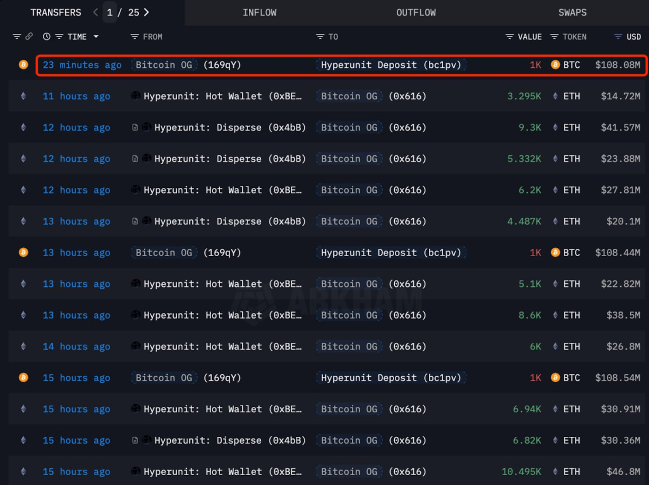Select the $27.81M USD amount
The height and width of the screenshot is (485, 649).
coord(621,190)
